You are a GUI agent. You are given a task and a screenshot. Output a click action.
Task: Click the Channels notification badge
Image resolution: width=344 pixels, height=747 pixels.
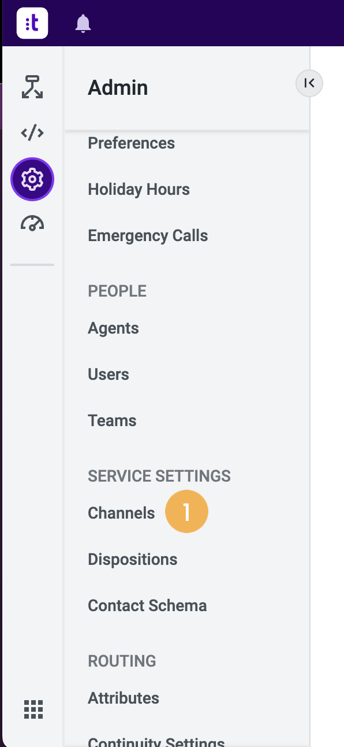click(x=186, y=511)
